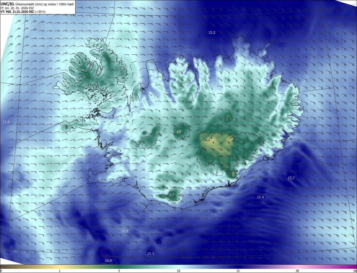Click the color scale tick labeled 50
This screenshot has height=273, width=357.
tap(354, 271)
